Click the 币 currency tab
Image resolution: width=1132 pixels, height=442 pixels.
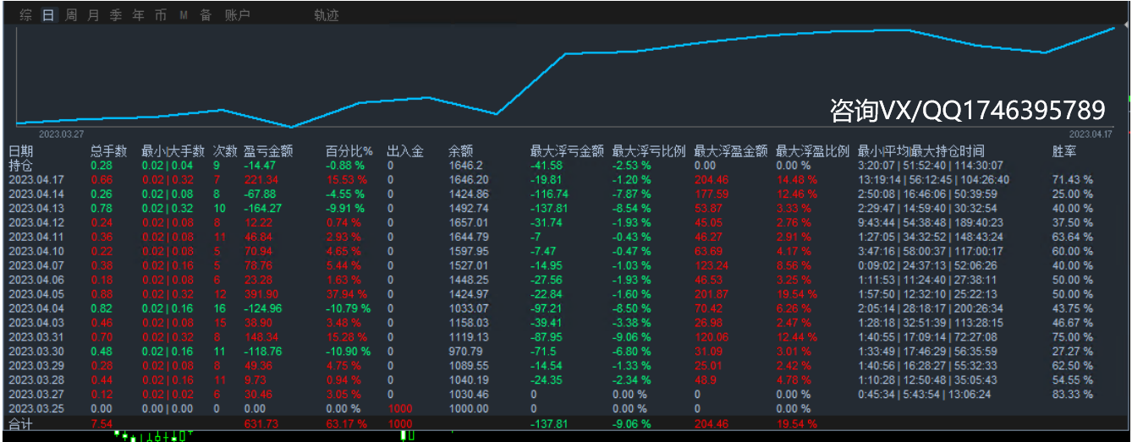161,15
